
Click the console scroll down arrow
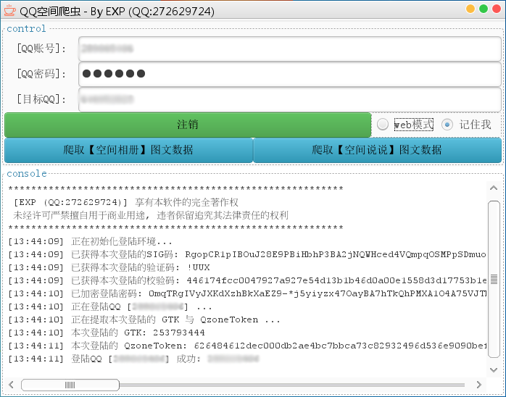(x=494, y=369)
